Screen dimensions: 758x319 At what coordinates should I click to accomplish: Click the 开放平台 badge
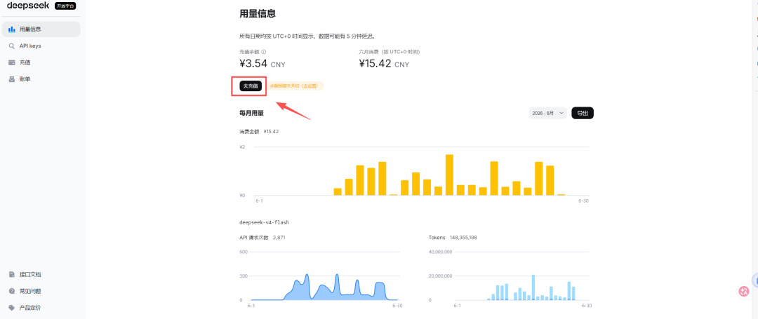coord(65,6)
